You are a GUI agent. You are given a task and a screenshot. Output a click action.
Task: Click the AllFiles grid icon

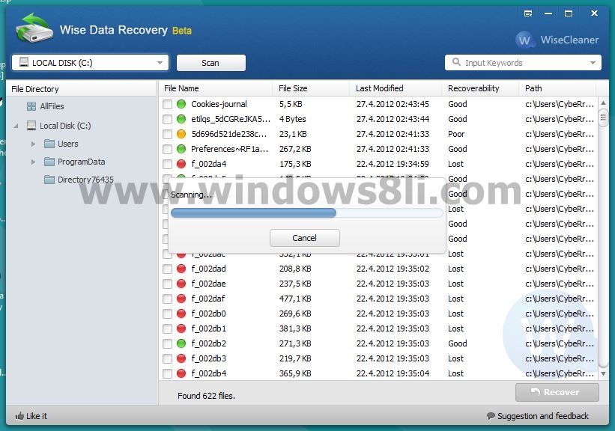(31, 106)
